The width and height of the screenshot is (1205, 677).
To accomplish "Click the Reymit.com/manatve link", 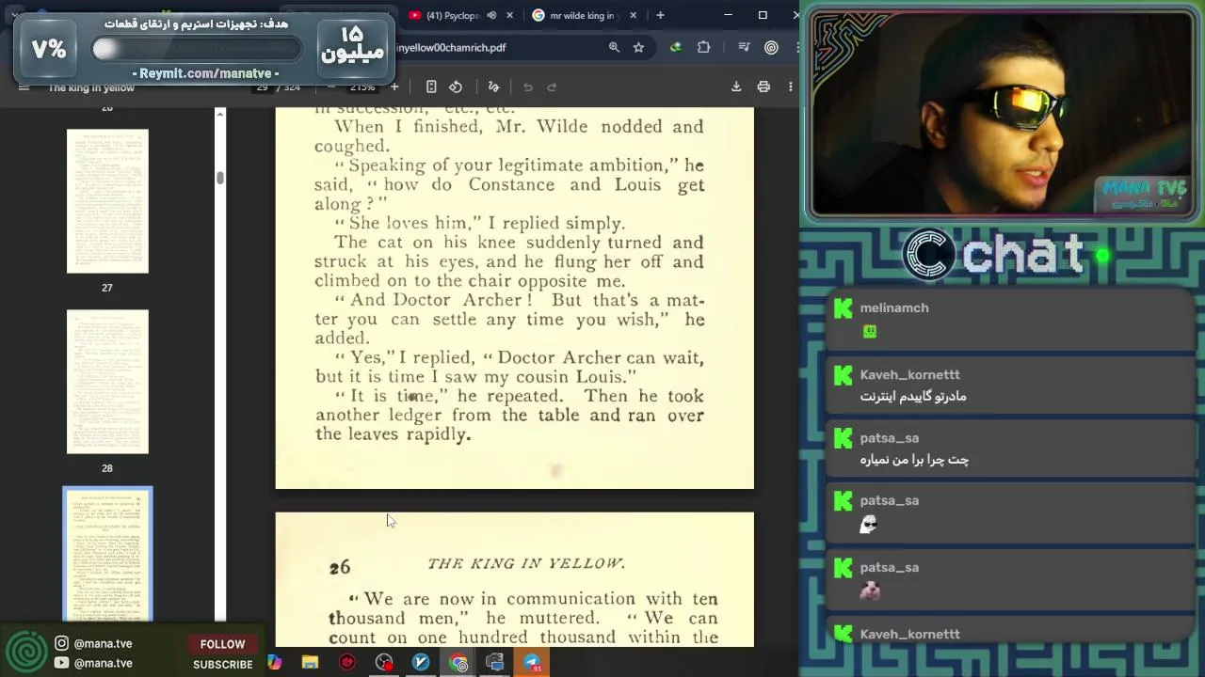I will (205, 73).
